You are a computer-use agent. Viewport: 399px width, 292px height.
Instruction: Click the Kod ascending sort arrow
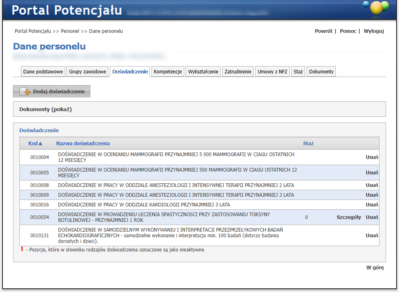[x=40, y=144]
